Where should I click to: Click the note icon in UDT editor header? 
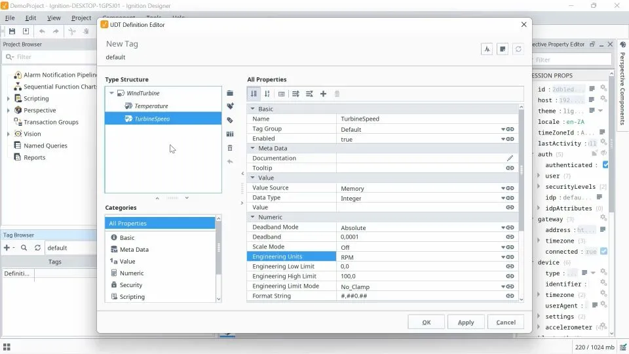503,49
